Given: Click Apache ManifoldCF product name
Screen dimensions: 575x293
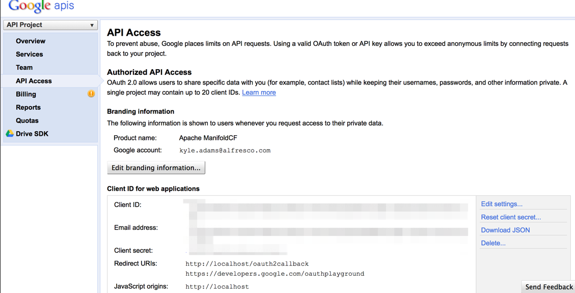Looking at the screenshot, I should pos(208,138).
